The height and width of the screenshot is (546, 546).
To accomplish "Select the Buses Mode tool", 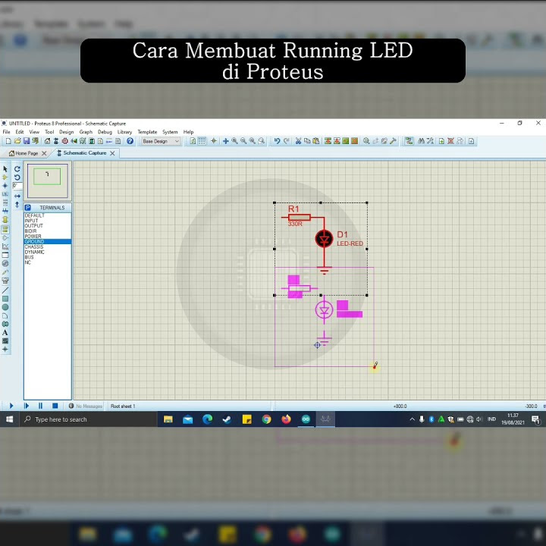I will coord(5,211).
